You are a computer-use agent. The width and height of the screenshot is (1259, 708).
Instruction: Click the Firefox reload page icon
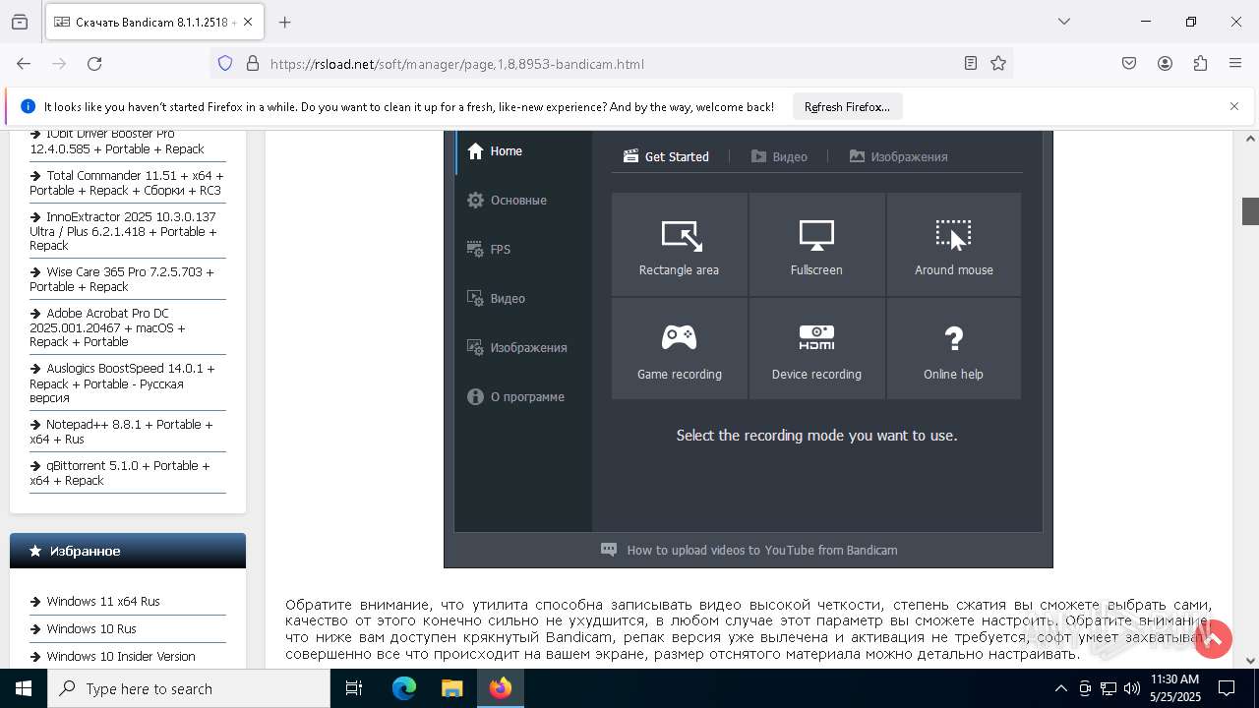[x=94, y=63]
